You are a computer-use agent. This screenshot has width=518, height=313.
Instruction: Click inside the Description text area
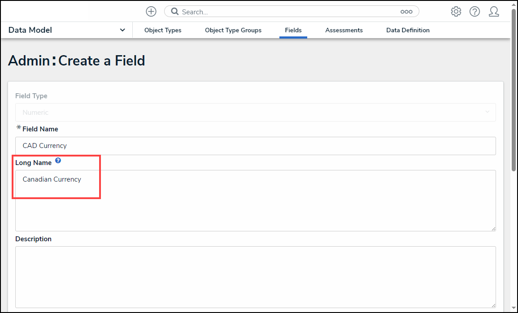pyautogui.click(x=256, y=277)
